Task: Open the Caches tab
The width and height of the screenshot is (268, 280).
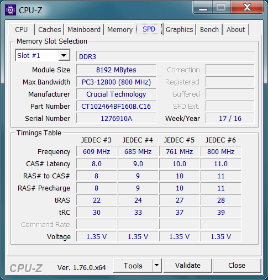Action: [x=49, y=30]
